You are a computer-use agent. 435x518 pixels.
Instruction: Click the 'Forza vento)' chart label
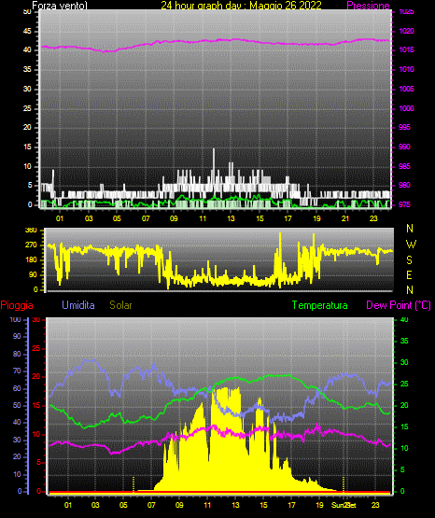tap(60, 6)
